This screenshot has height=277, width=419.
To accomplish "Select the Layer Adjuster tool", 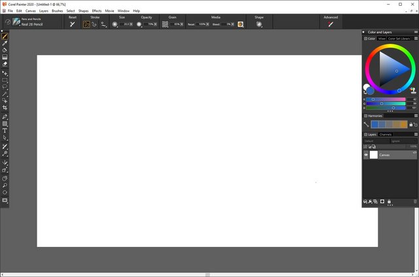I will pyautogui.click(x=5, y=73).
